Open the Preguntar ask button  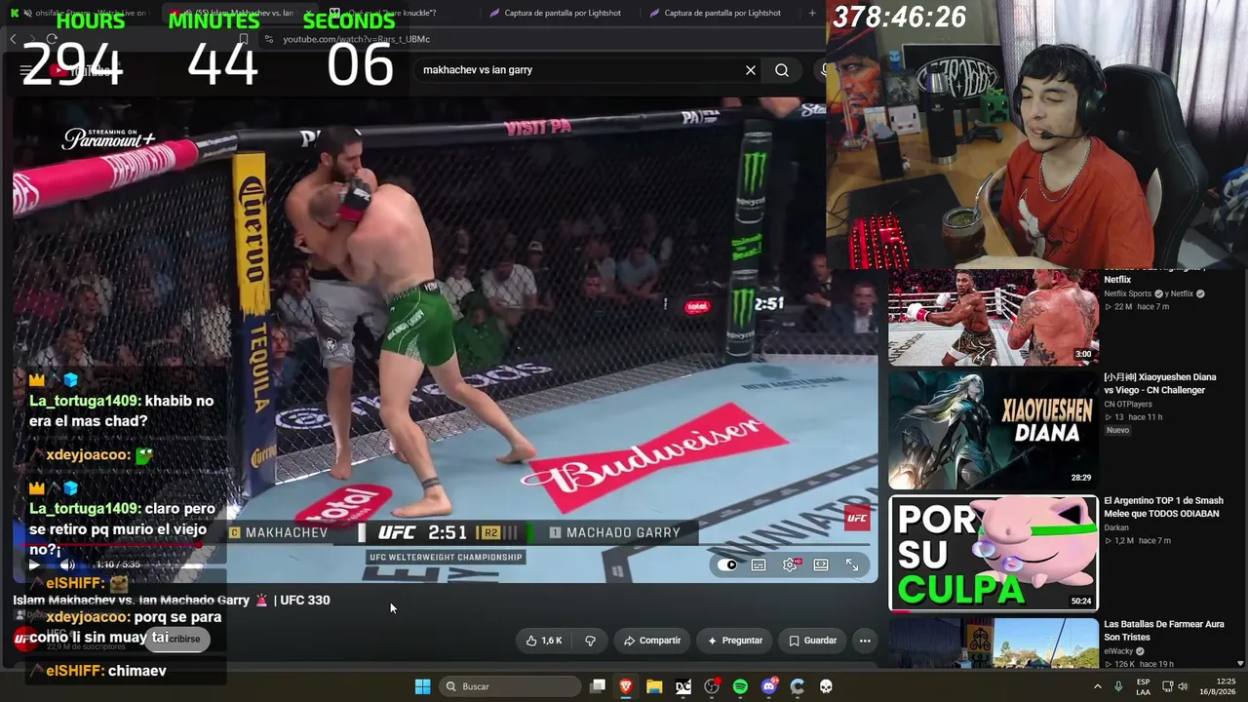point(735,641)
